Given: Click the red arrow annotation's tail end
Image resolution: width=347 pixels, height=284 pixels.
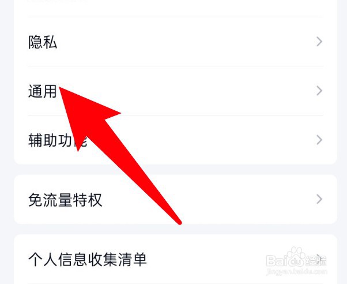Looking at the screenshot, I should 179,222.
